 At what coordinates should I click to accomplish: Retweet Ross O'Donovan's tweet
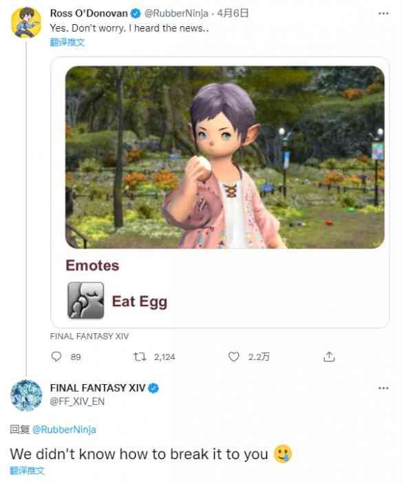(x=140, y=357)
